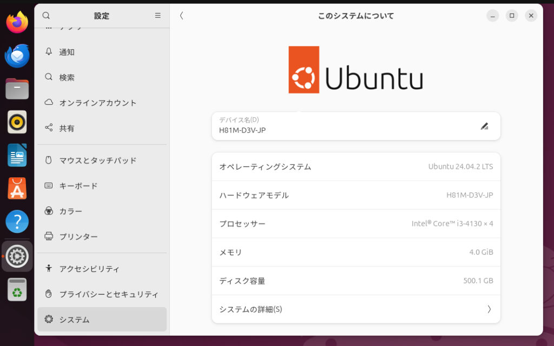This screenshot has height=346, width=554.
Task: Click the color icon beside カラー
Action: coord(49,211)
